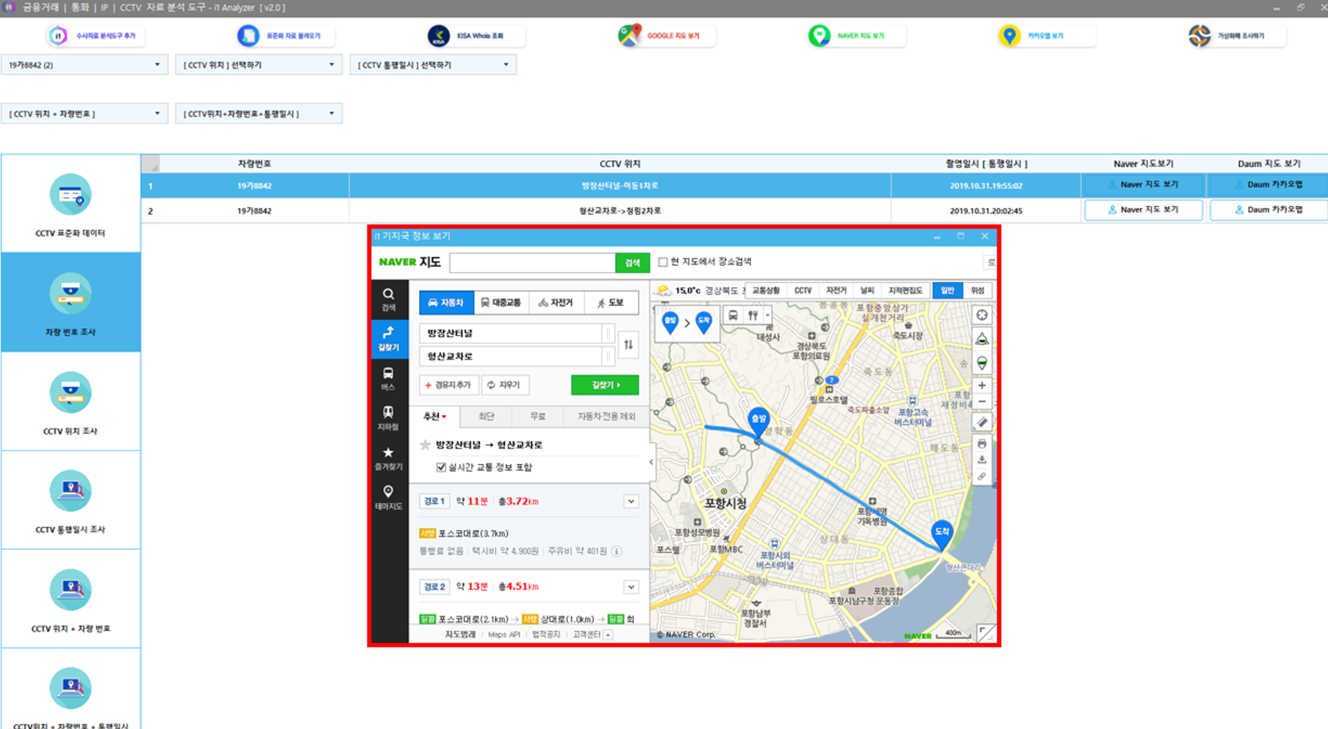
Task: Select 길찾기 directions icon in Naver sidebar
Action: coord(388,338)
